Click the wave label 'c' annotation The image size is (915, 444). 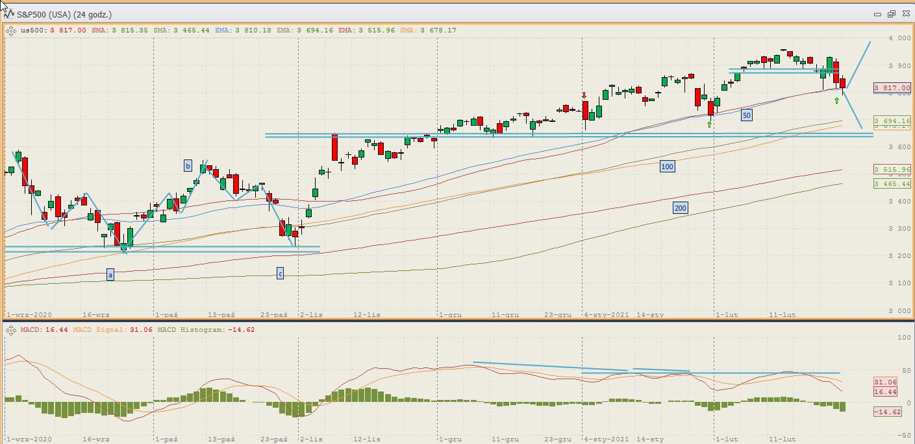[280, 273]
